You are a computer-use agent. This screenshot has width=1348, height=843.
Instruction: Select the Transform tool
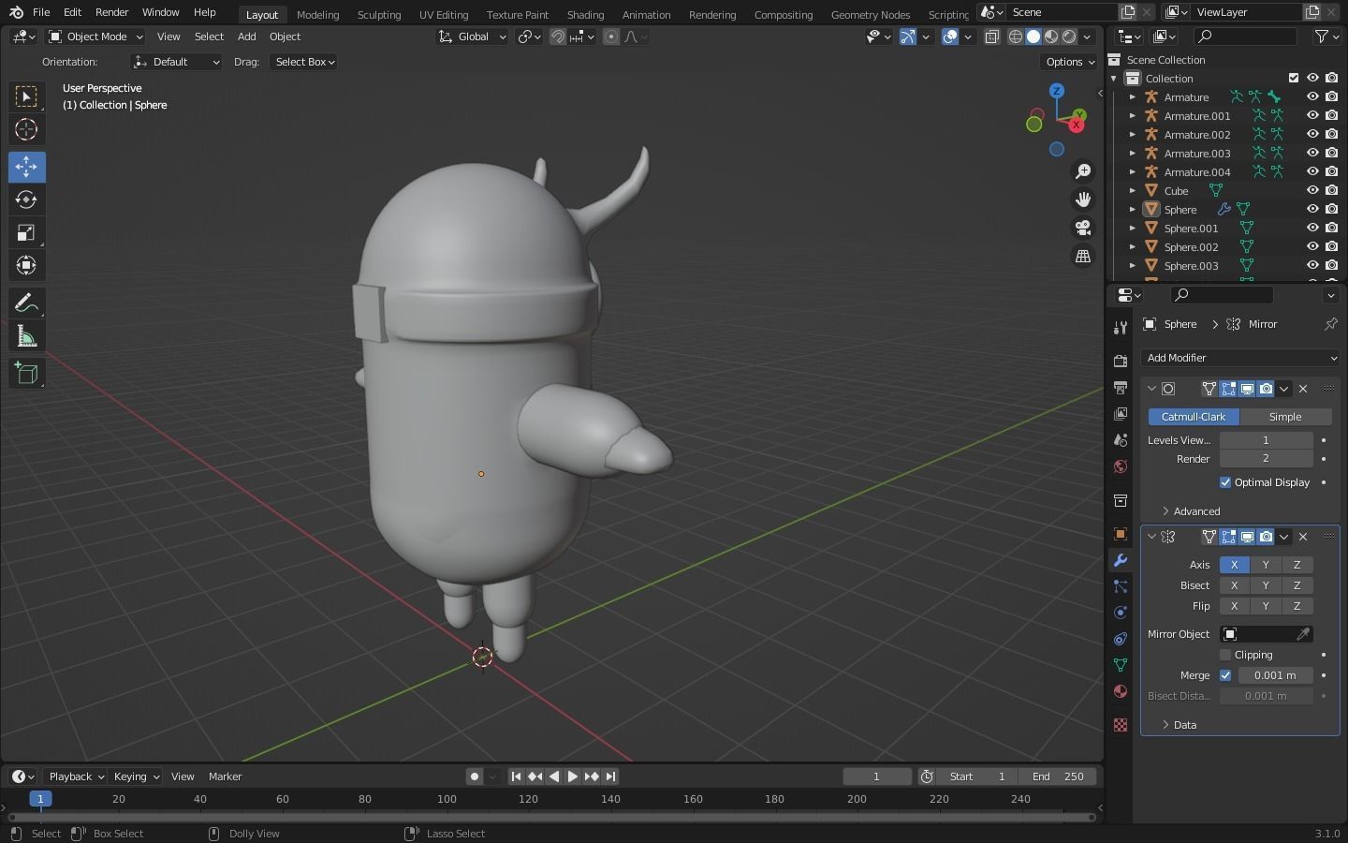(26, 265)
